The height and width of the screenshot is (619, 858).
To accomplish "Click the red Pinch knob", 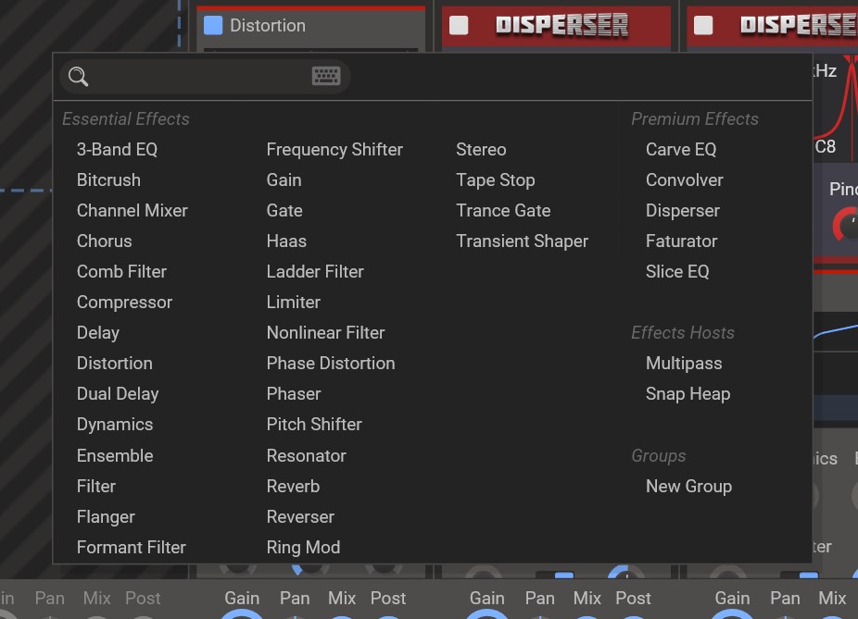I will pyautogui.click(x=846, y=225).
